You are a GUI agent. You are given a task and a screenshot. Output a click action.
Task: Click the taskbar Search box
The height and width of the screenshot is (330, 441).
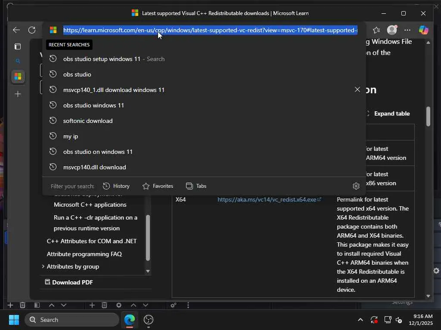72,320
